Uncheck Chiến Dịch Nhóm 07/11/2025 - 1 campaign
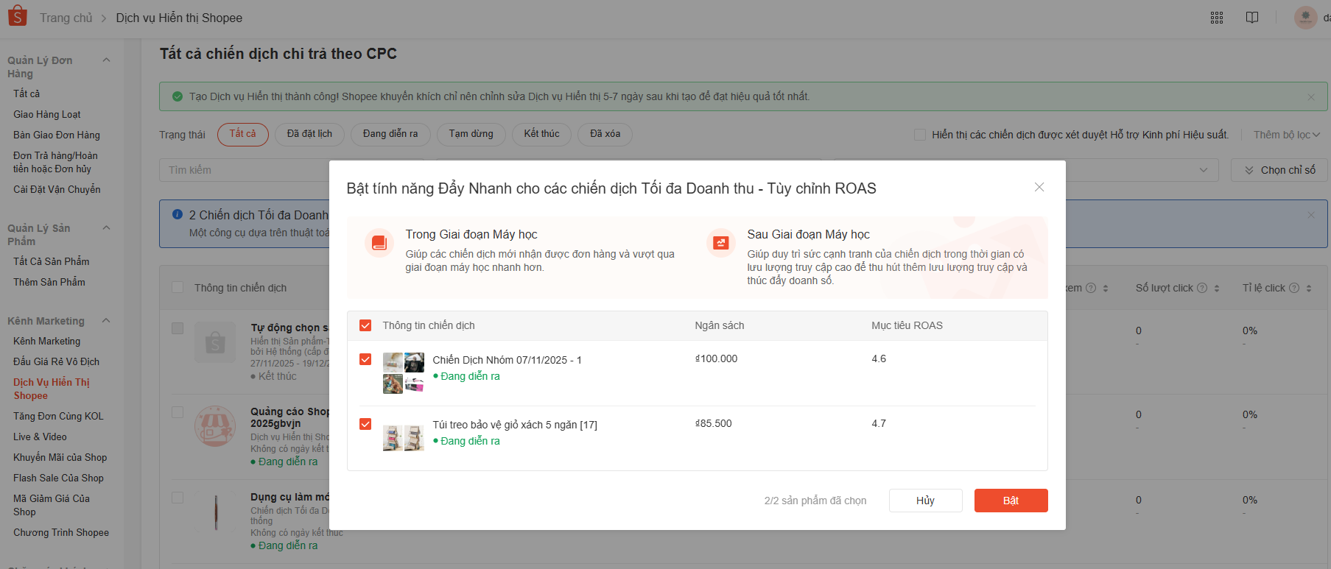This screenshot has width=1331, height=569. [x=365, y=359]
